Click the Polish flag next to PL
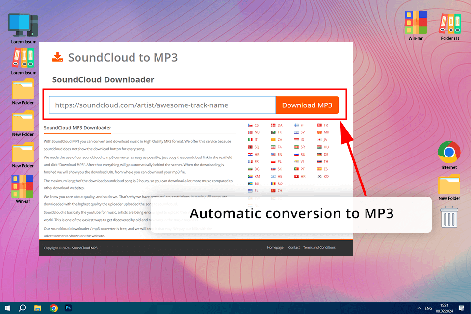471x314 pixels. [x=273, y=161]
